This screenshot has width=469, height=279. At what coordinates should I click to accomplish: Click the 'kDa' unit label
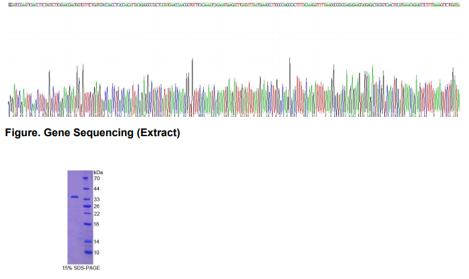pos(98,172)
